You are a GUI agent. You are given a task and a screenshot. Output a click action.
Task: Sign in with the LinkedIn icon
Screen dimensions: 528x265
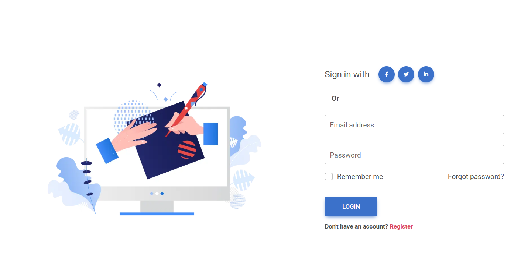click(426, 74)
